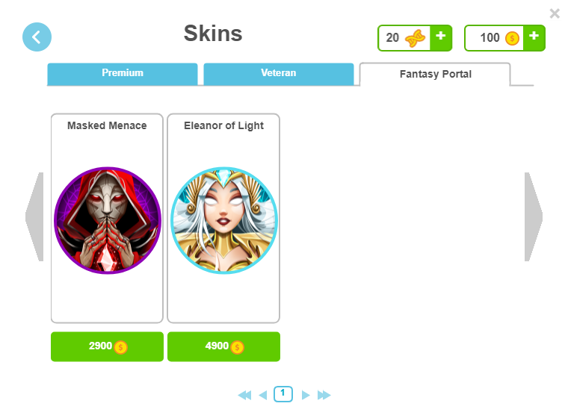This screenshot has width=568, height=418.
Task: Click the DNA strand currency icon
Action: [x=415, y=38]
